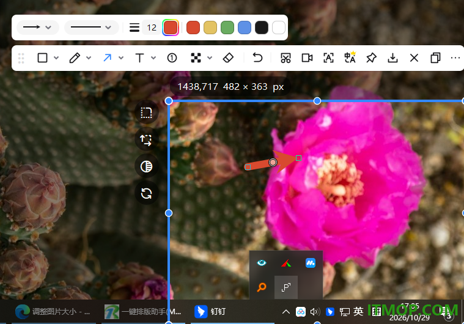Screen dimensions: 464x324
Task: Open the network status icon
Action: point(344,312)
